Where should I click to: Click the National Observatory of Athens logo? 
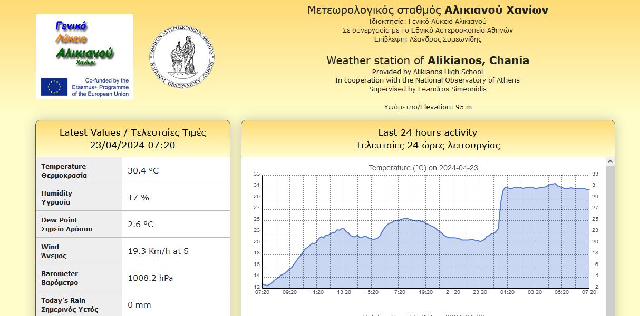point(182,57)
